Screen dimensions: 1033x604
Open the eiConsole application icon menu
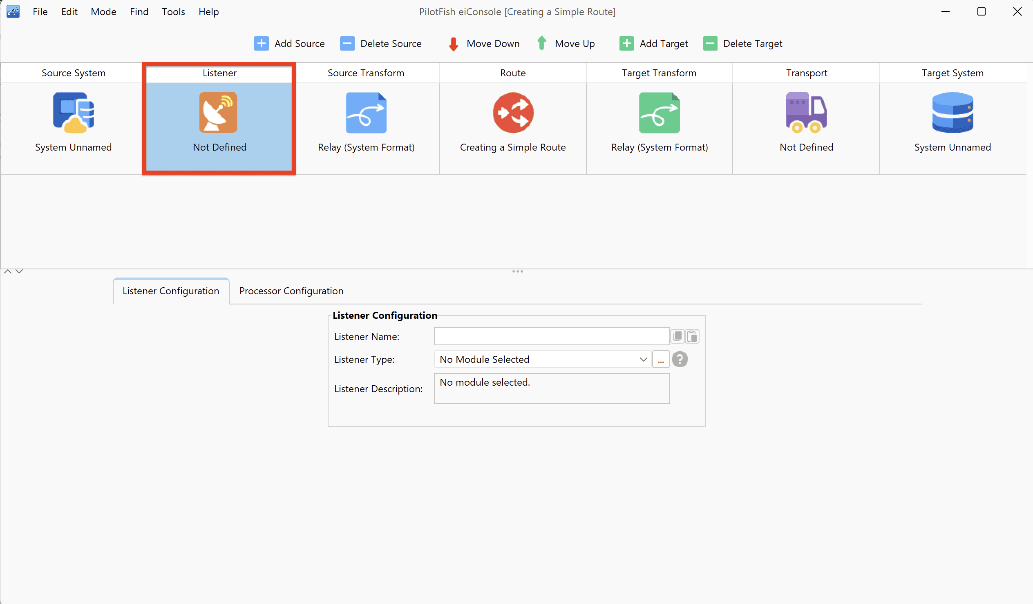(13, 11)
